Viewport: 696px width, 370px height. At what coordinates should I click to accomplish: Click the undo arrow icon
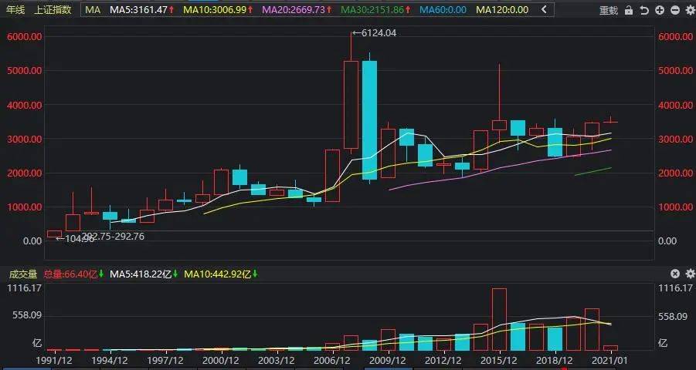[644, 10]
